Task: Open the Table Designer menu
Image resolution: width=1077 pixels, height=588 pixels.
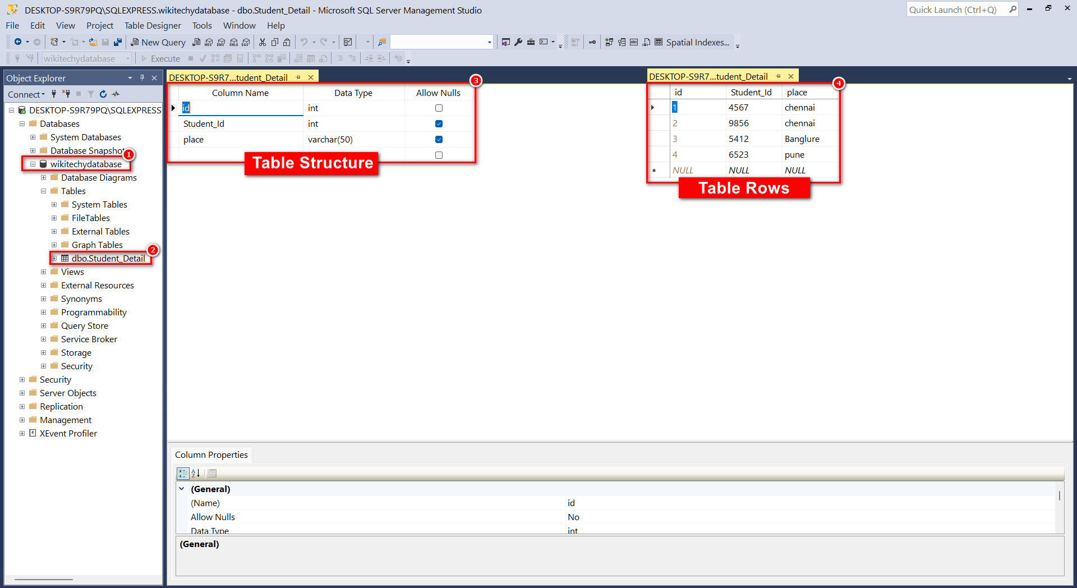Action: coord(153,25)
